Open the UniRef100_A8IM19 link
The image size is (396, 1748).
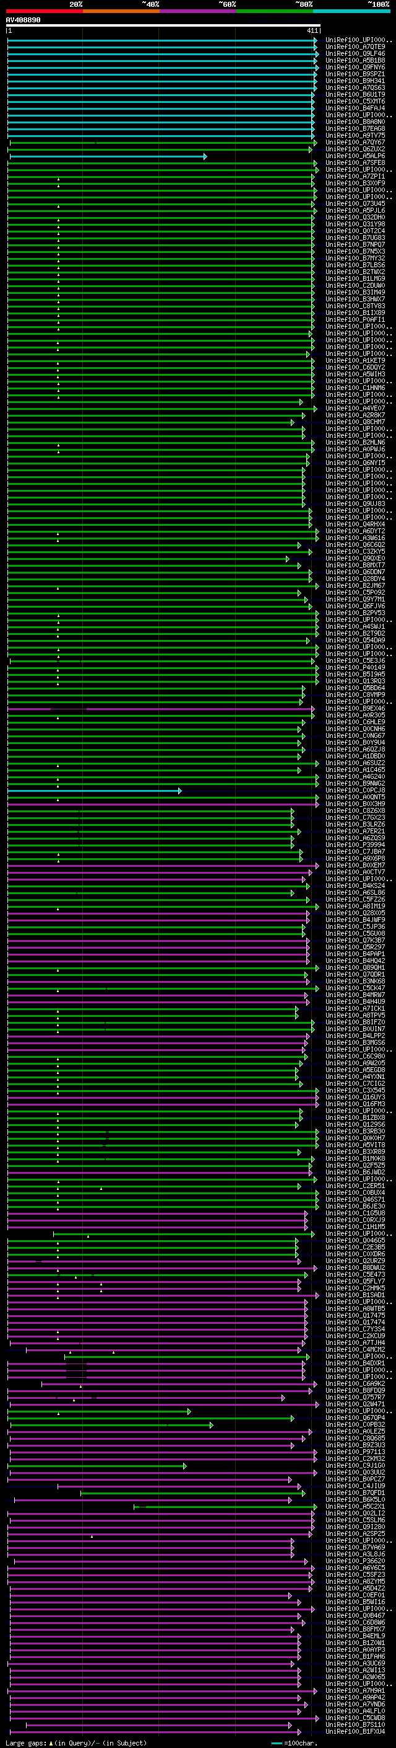coord(355,906)
